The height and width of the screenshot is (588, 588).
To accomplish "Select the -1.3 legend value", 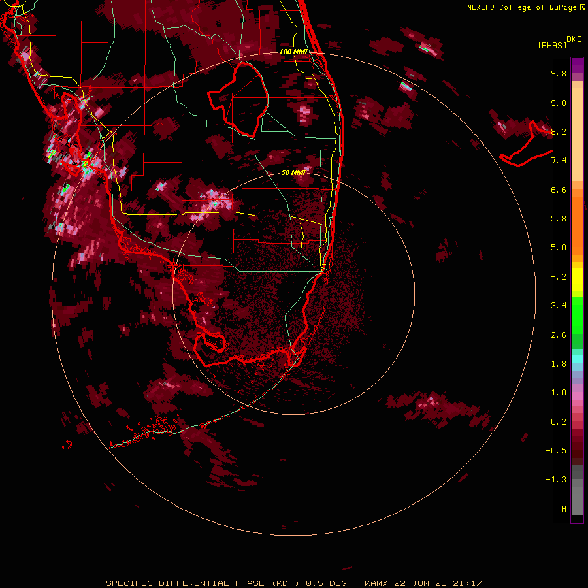I will pyautogui.click(x=556, y=480).
